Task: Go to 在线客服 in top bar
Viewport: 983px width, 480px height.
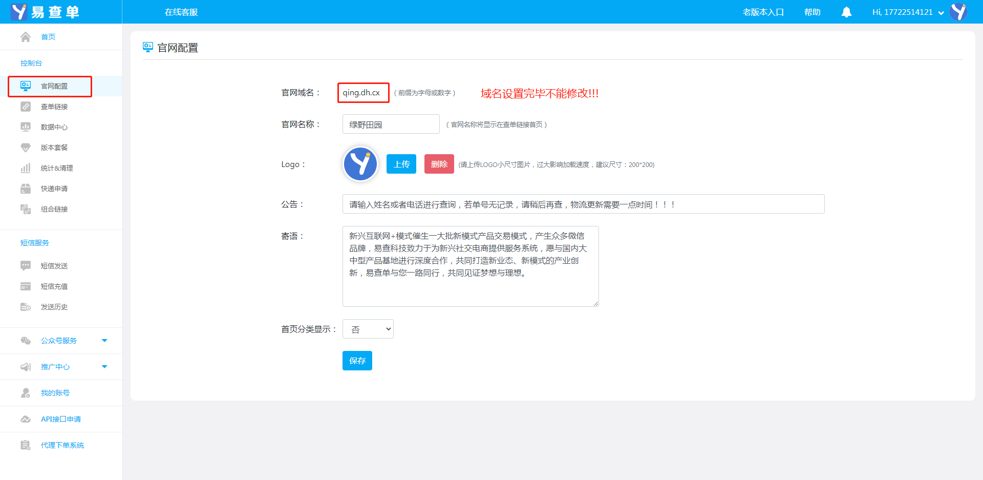Action: tap(181, 12)
